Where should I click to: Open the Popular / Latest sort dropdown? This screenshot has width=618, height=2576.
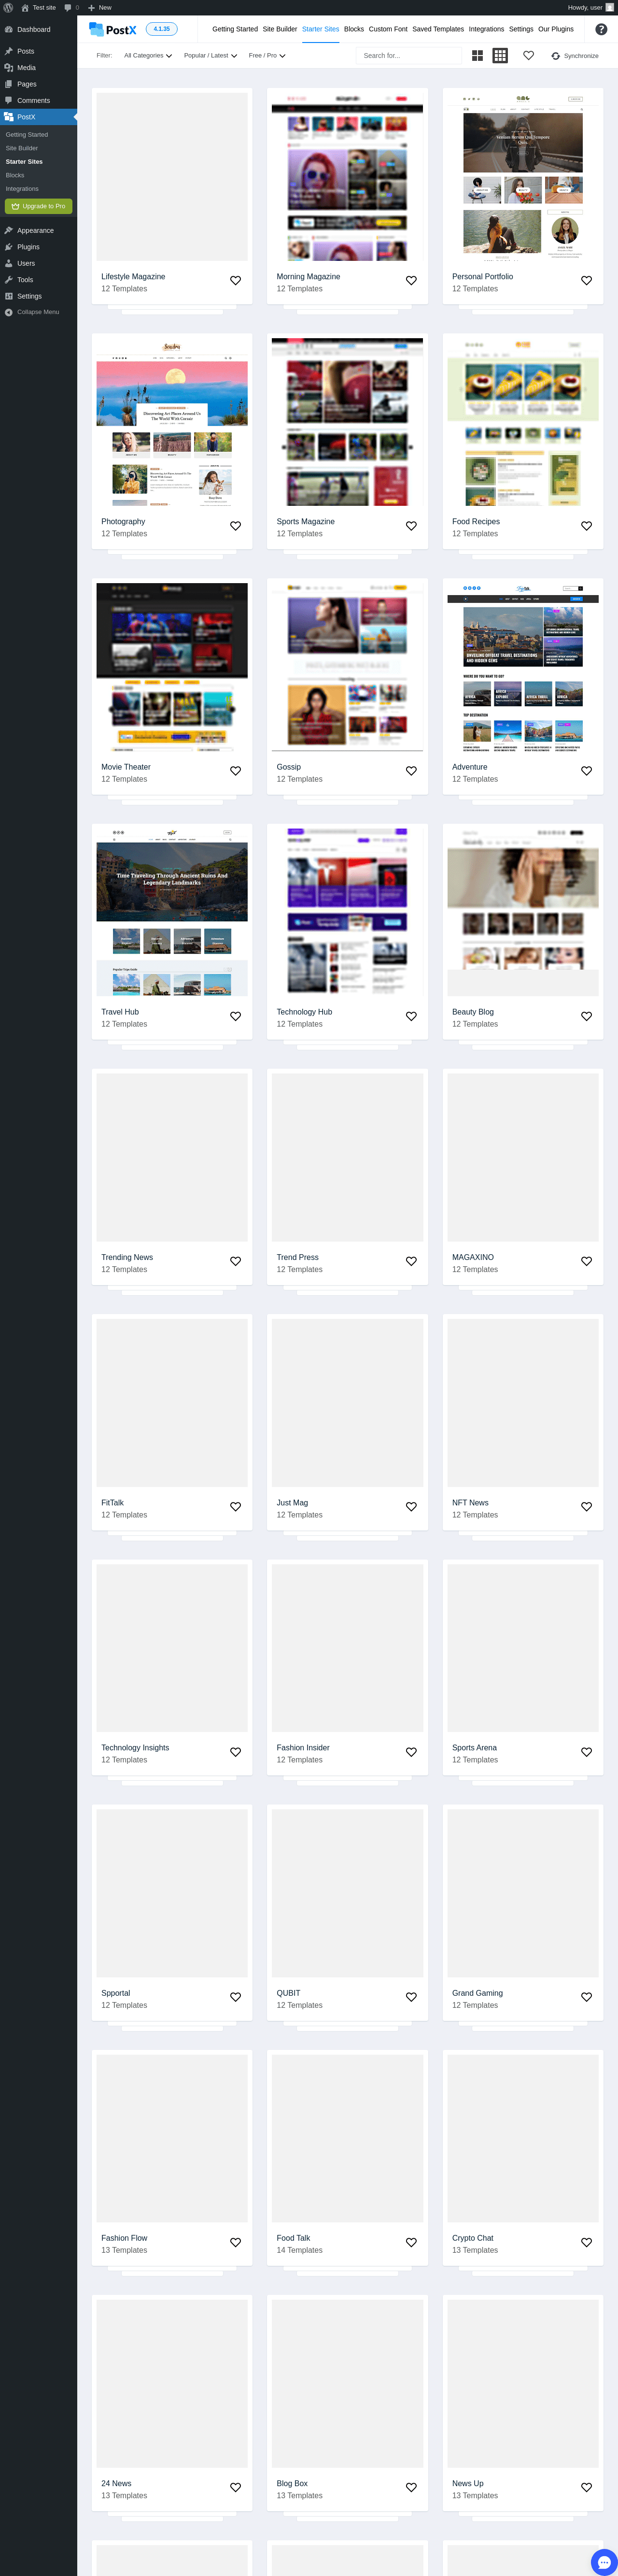coord(210,56)
